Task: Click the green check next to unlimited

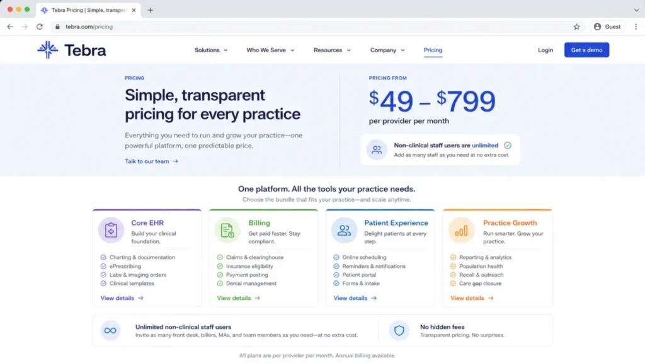Action: (x=508, y=146)
